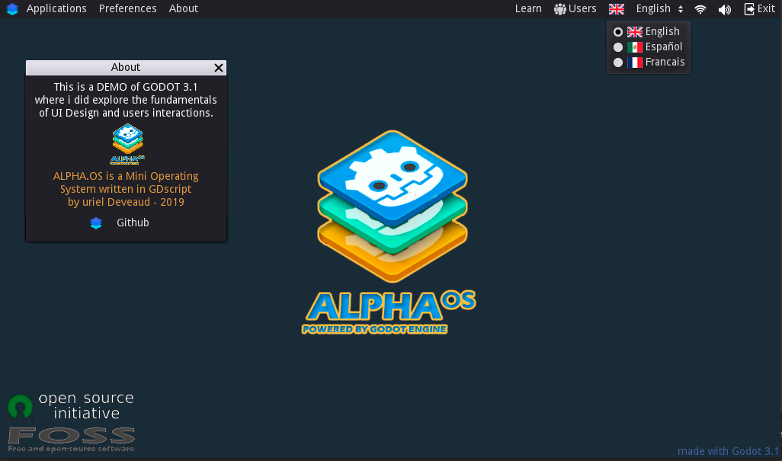Click the French flag beside Francais
782x461 pixels.
(x=635, y=62)
